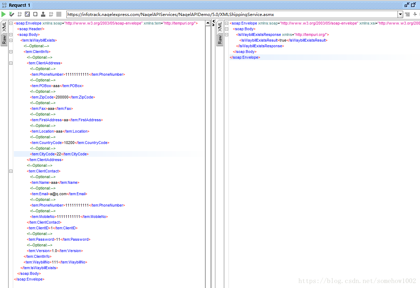
Task: Click the endpoint URL field
Action: pyautogui.click(x=232, y=15)
